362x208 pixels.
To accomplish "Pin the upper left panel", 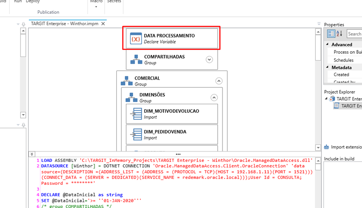I will click(x=23, y=24).
